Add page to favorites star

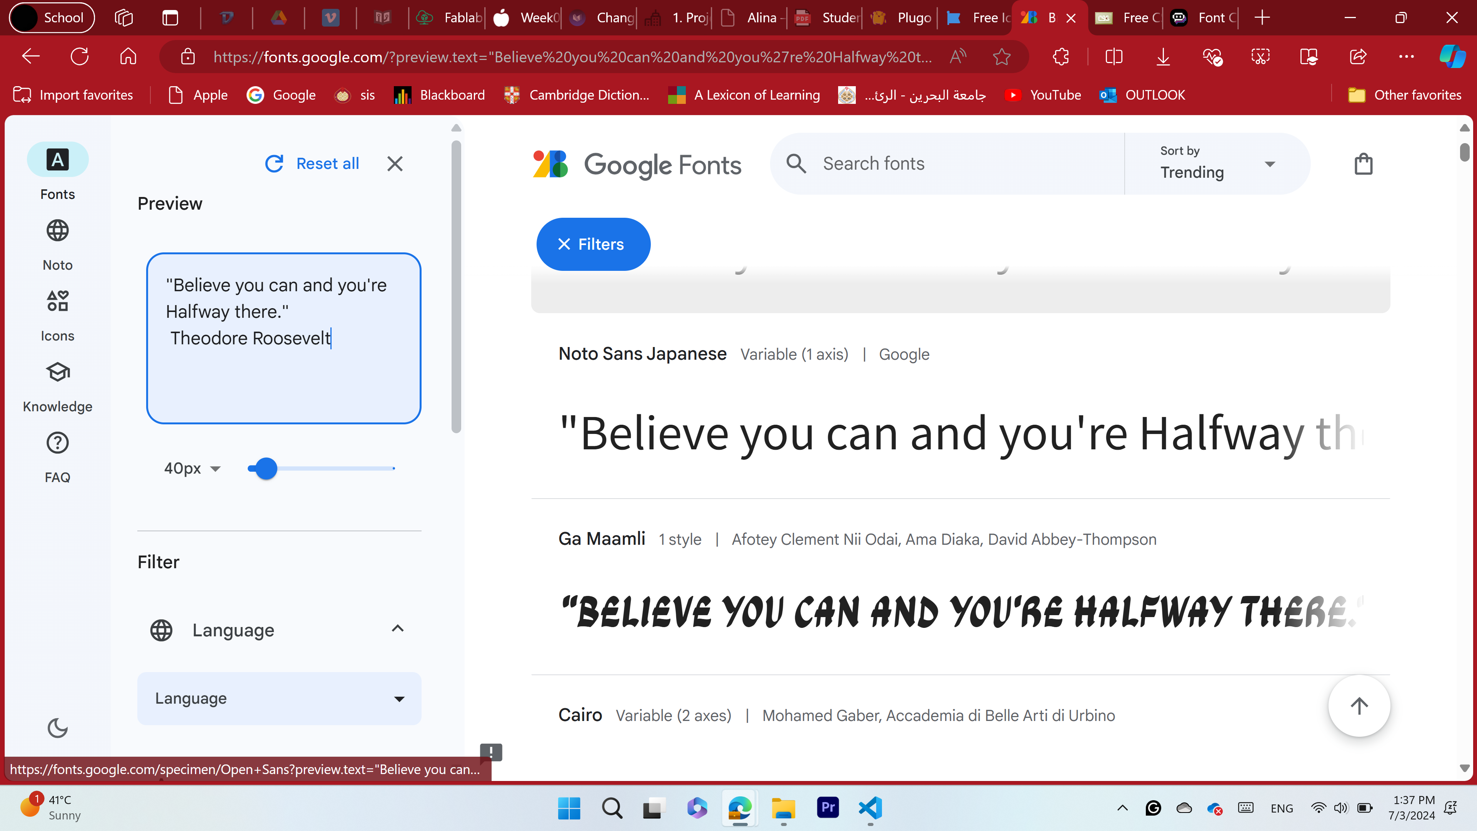tap(1001, 56)
